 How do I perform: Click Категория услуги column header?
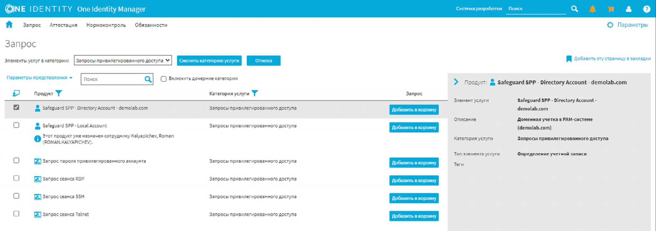tap(229, 94)
